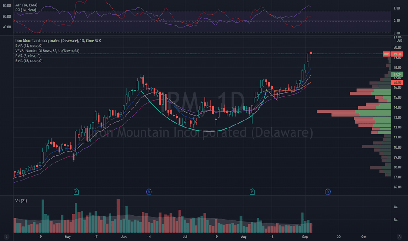Viewport: 408px width, 241px height.
Task: Click the 42.00 price axis value
Action: [397, 127]
